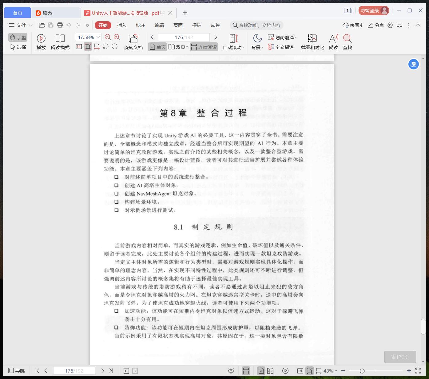Fit page width icon in toolbar
429x379 pixels.
[97, 47]
